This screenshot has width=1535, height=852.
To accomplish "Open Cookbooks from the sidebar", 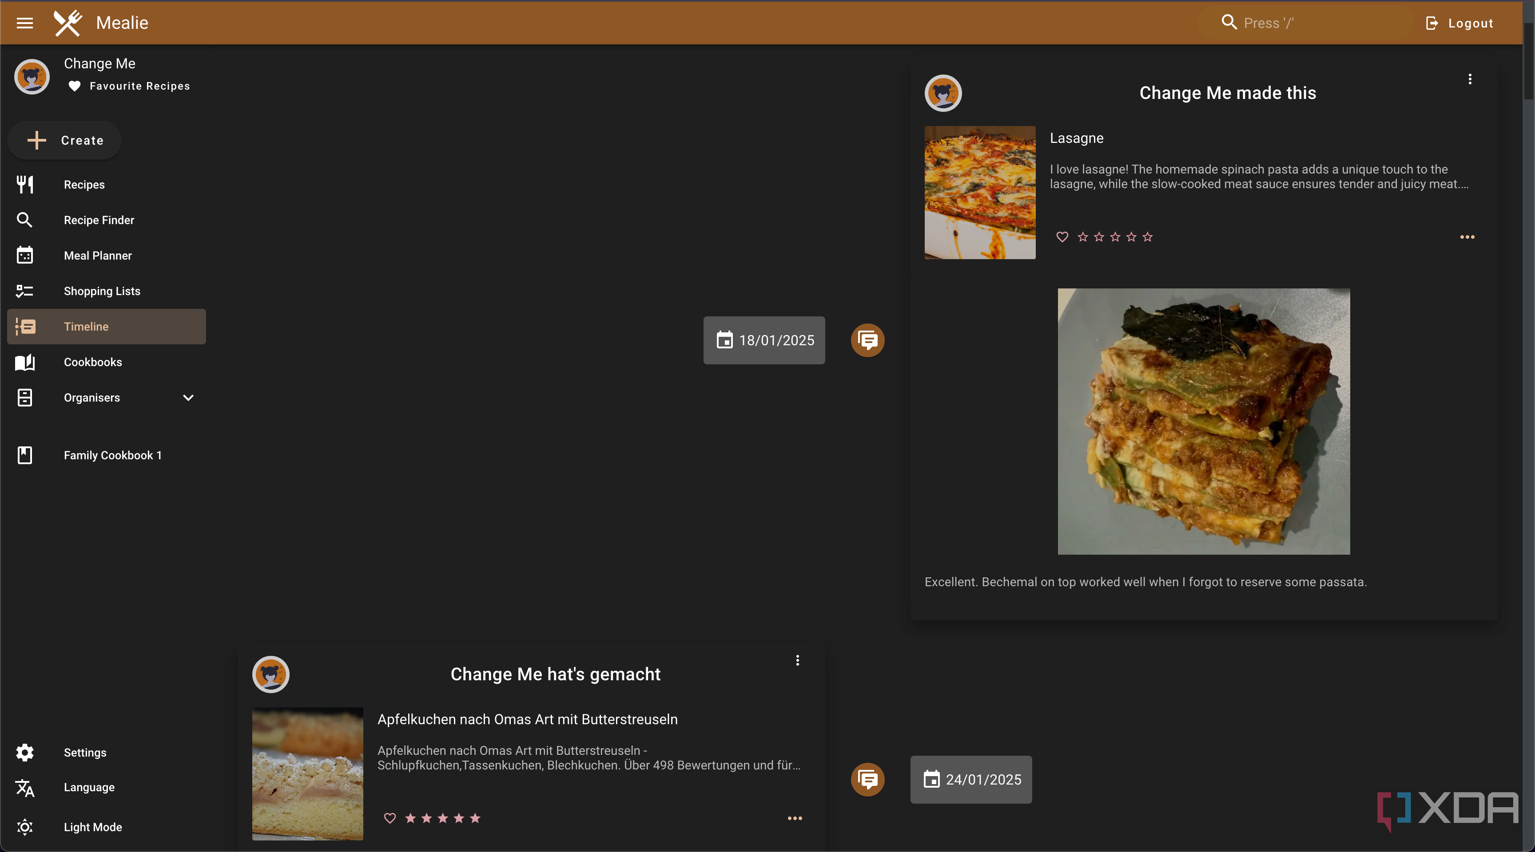I will 106,362.
